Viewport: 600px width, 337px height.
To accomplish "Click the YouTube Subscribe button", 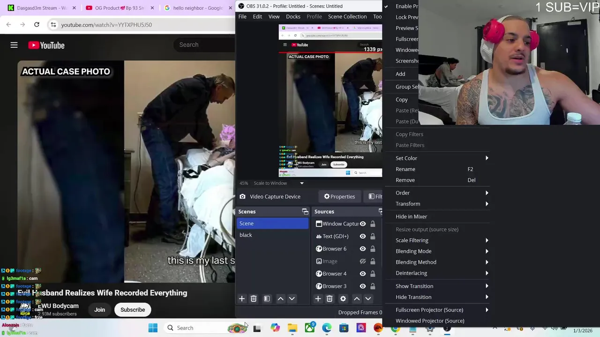I will click(x=133, y=310).
